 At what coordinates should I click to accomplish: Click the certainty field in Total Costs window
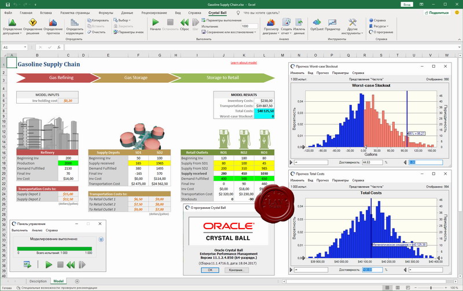pos(372,270)
